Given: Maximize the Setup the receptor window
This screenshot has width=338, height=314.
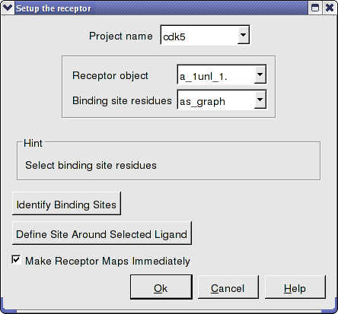Looking at the screenshot, I should pyautogui.click(x=315, y=8).
